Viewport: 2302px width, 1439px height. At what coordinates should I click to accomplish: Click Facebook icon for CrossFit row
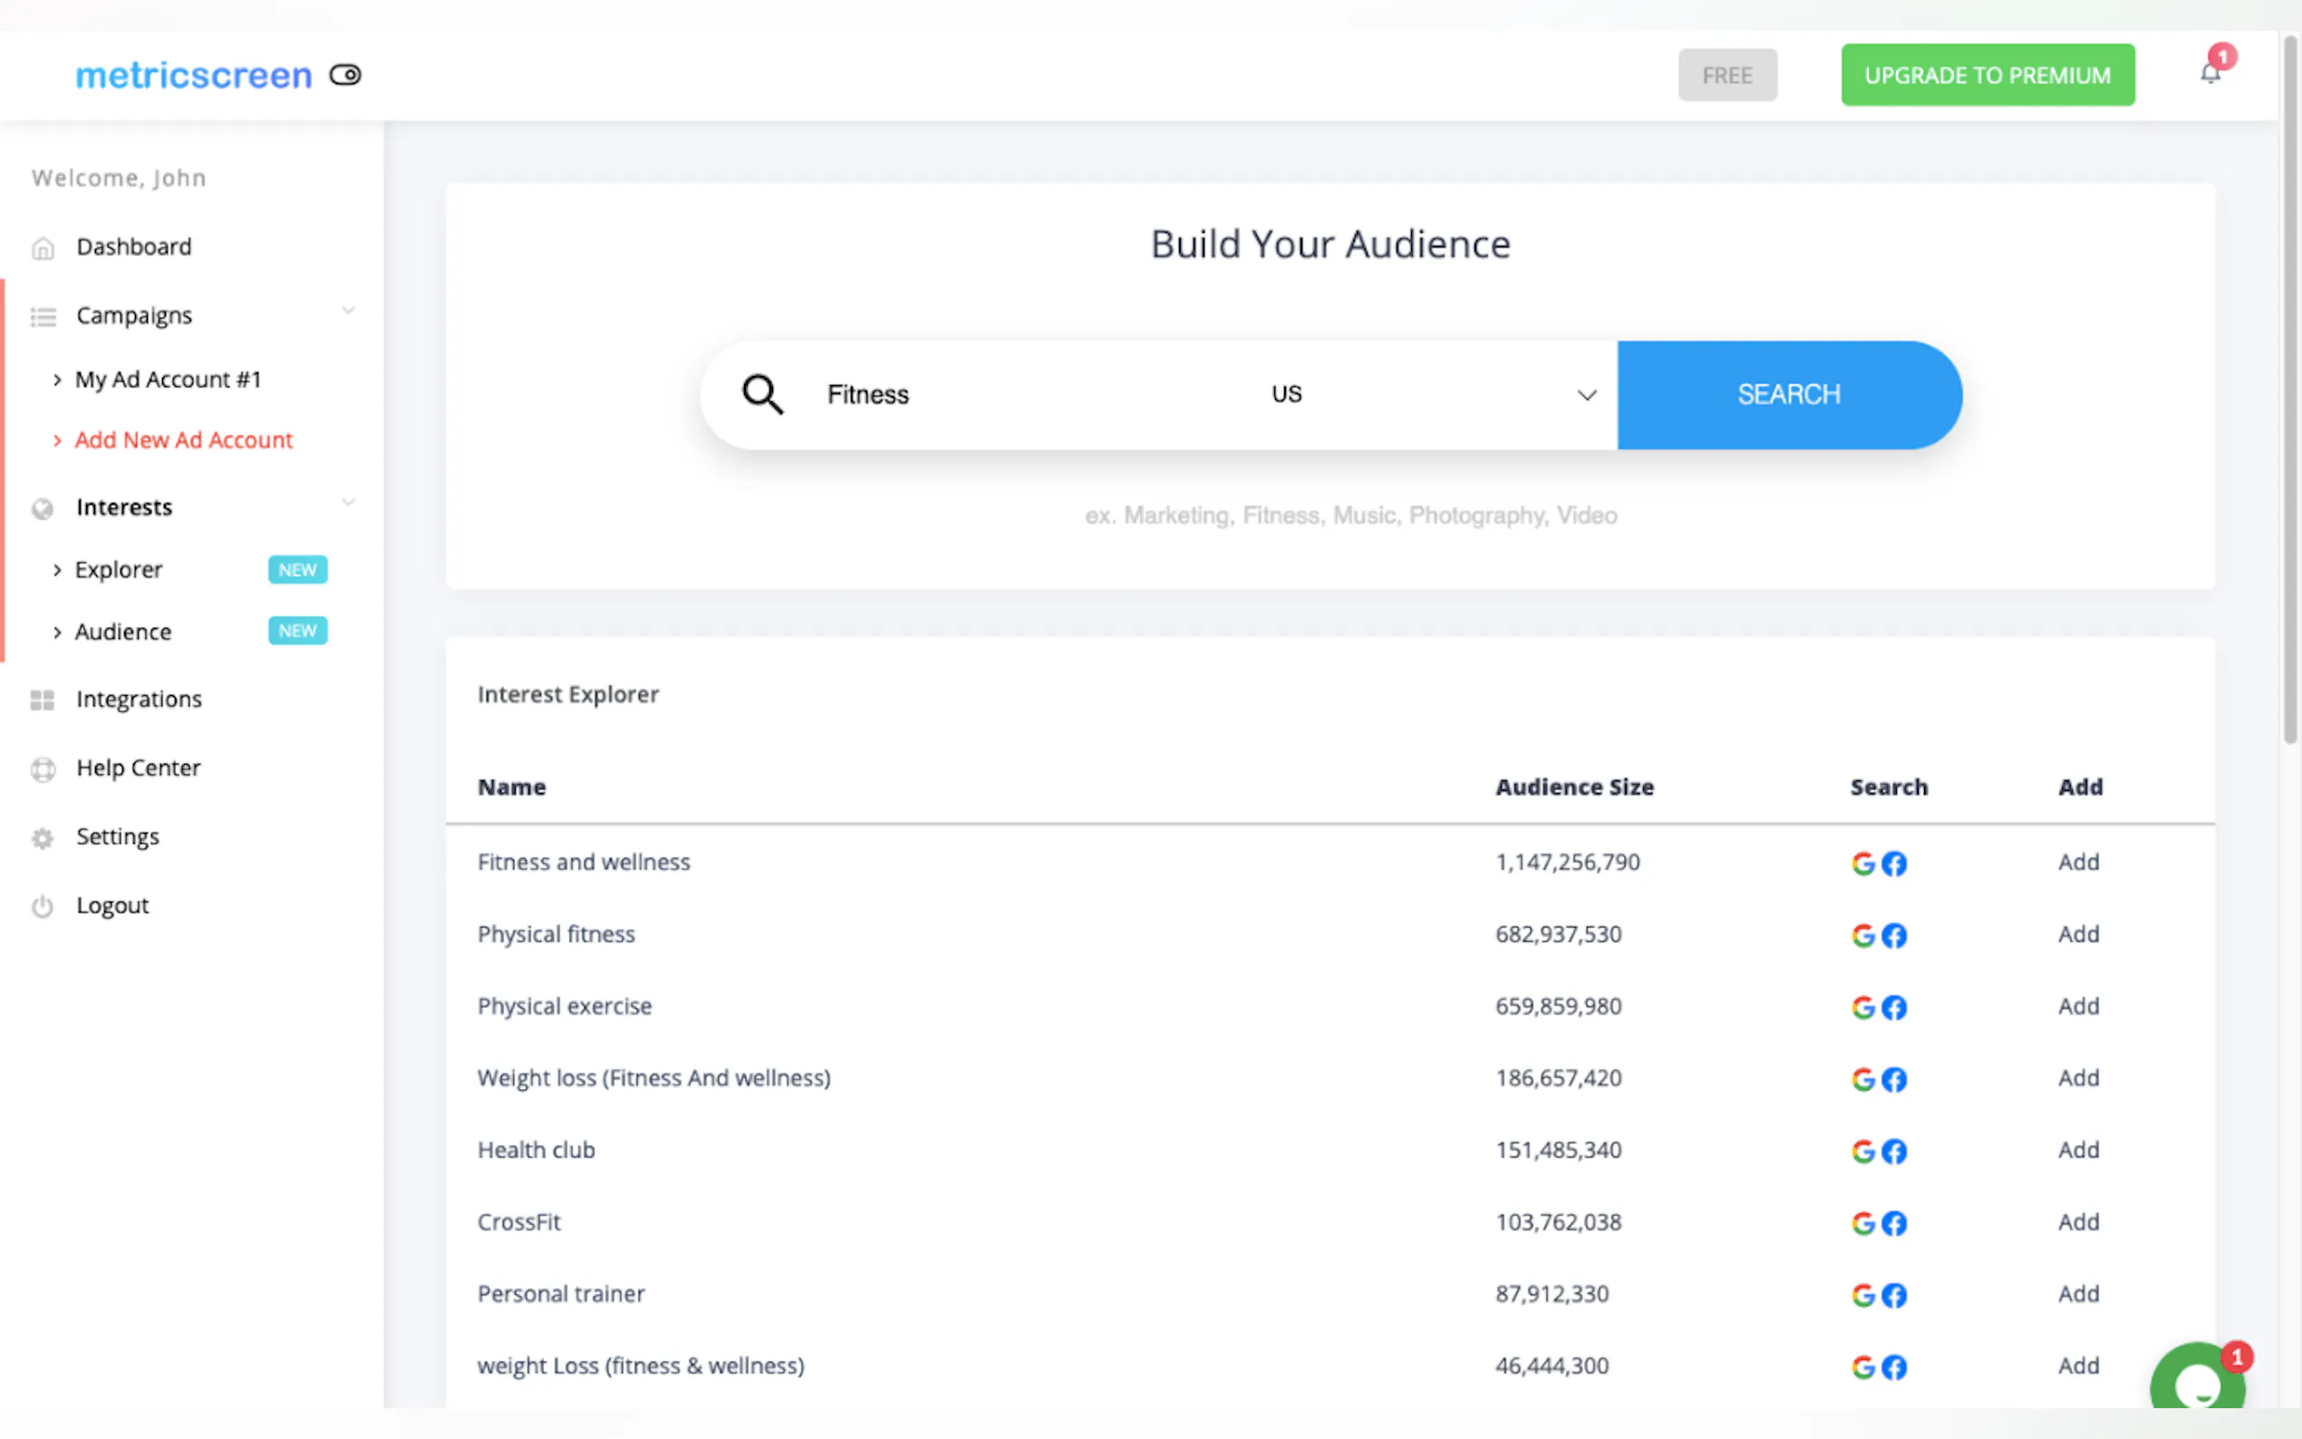pos(1894,1223)
